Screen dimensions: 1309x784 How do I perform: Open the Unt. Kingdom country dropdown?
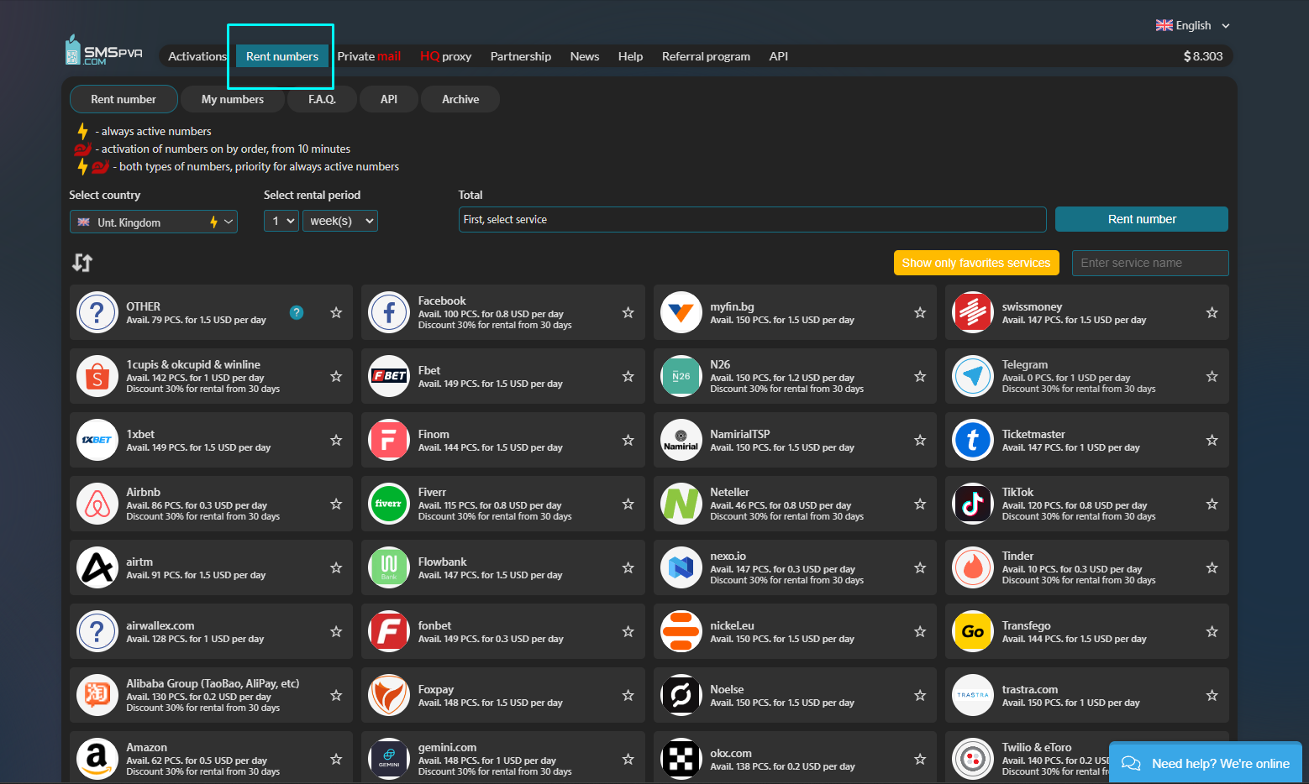pyautogui.click(x=154, y=222)
